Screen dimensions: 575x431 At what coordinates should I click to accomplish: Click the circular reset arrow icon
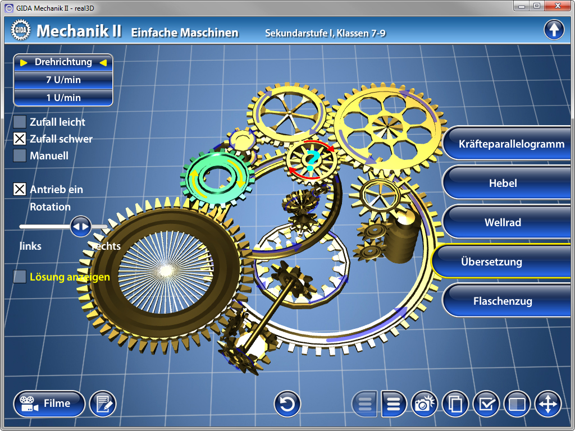(x=287, y=404)
